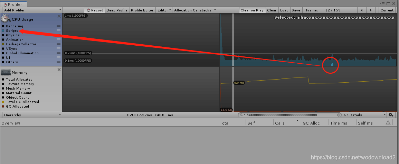Click the GarbageCollector row reorder handle
This screenshot has height=164, width=399.
58,44
